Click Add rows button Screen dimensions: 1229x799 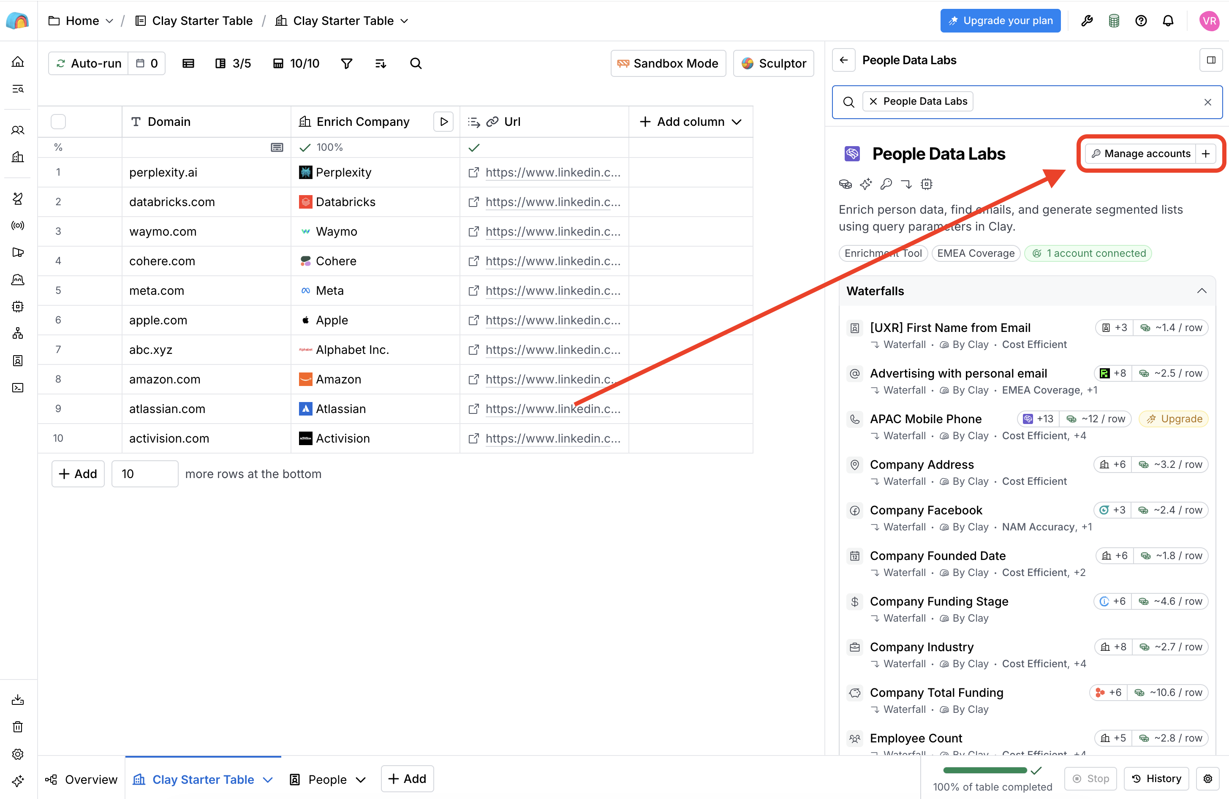[x=78, y=474]
